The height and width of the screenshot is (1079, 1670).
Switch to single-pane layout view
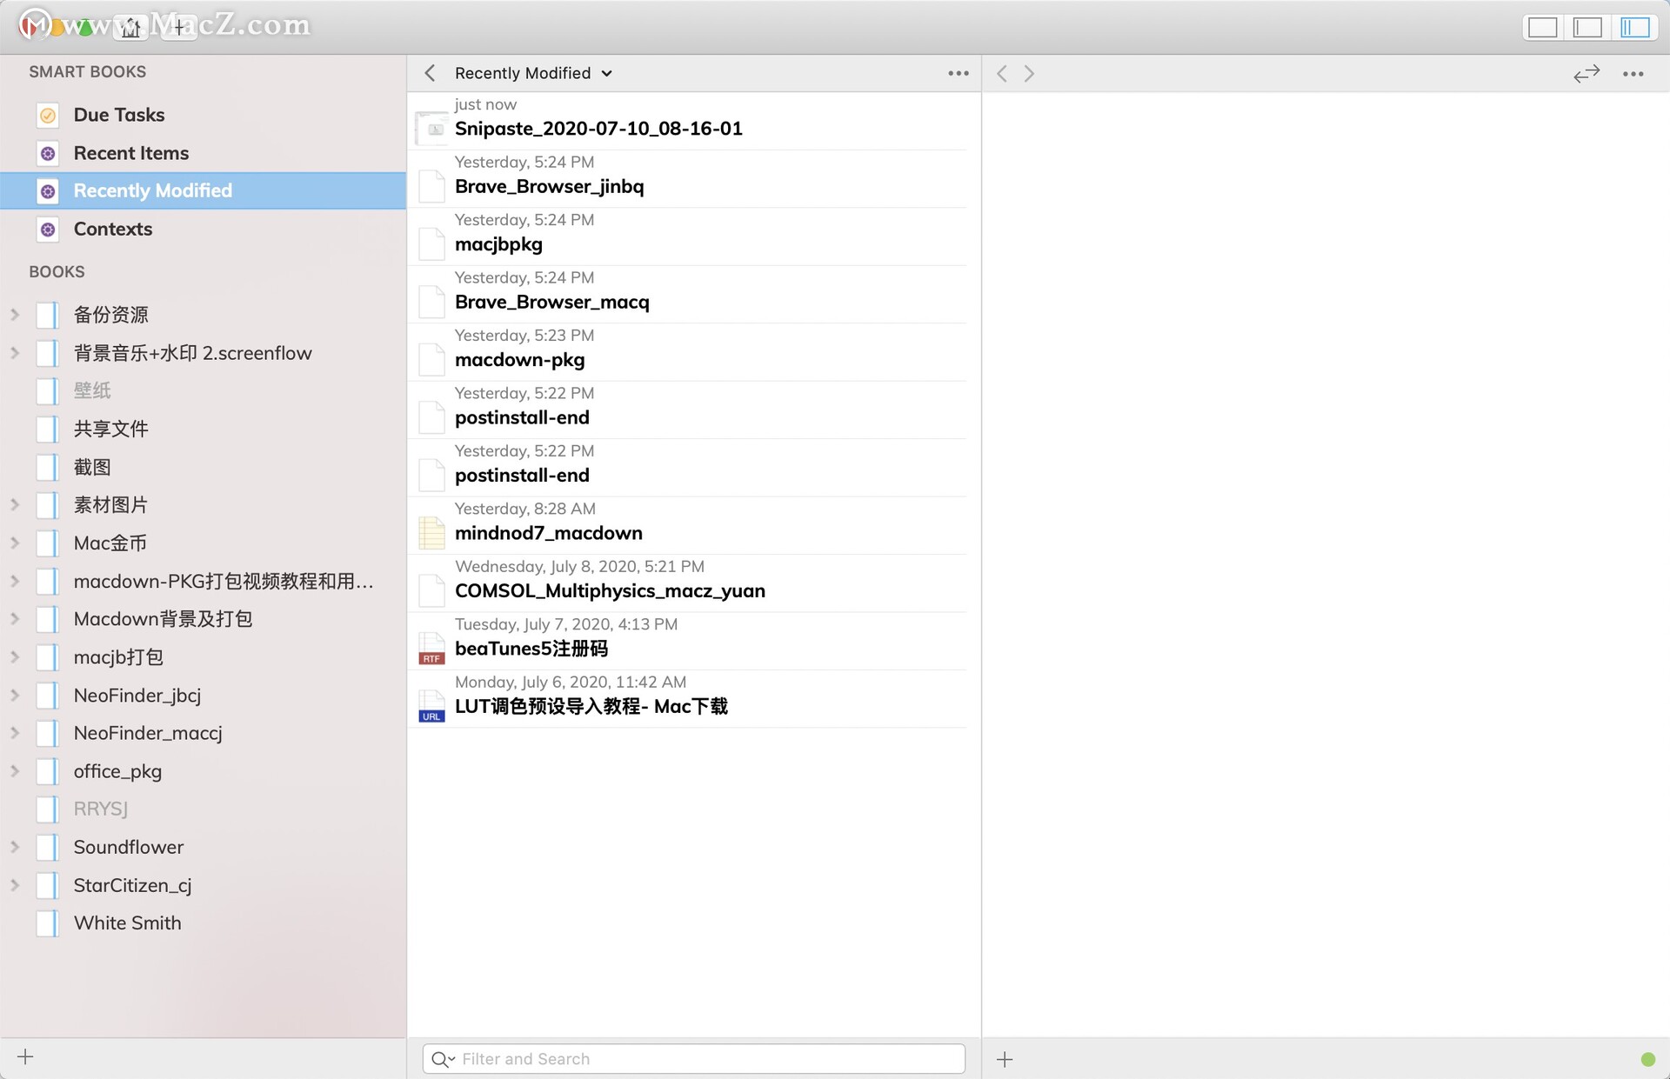pos(1542,28)
